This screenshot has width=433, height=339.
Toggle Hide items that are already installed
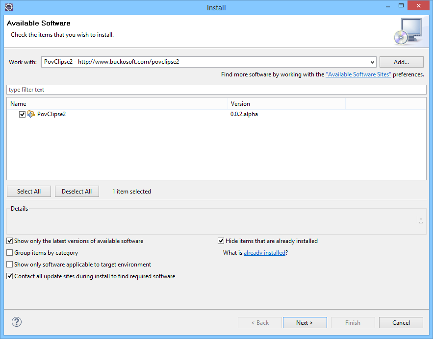pyautogui.click(x=221, y=241)
